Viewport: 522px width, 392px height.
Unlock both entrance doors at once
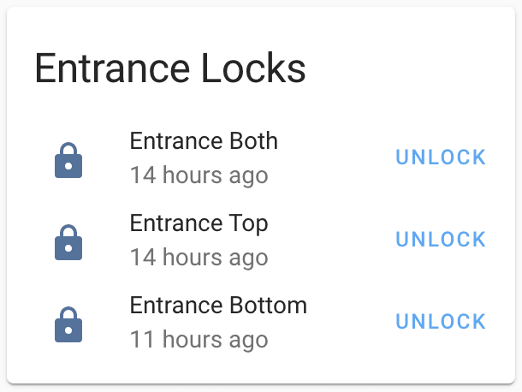click(x=441, y=157)
